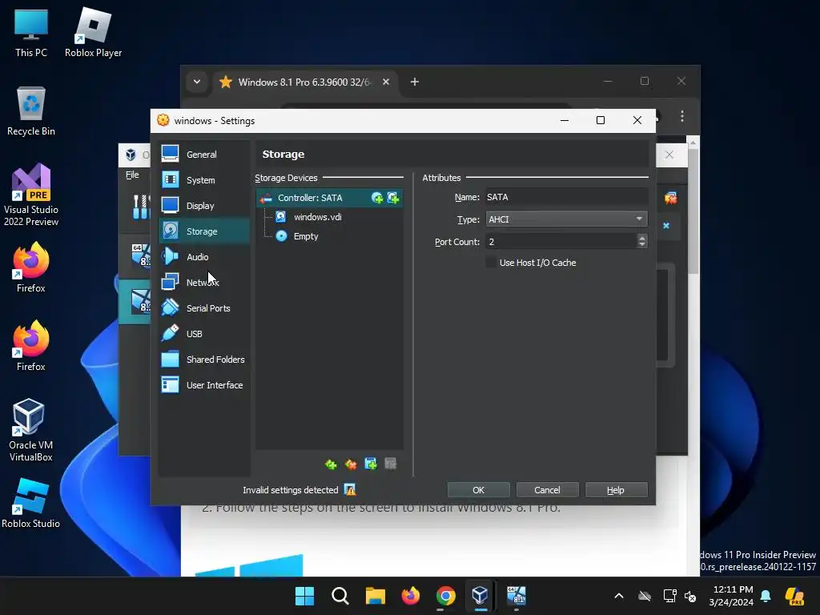Open the controller Type dropdown
Viewport: 820px width, 615px height.
566,219
